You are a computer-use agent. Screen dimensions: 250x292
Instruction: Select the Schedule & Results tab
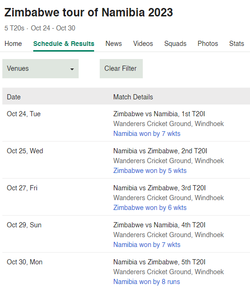point(64,44)
